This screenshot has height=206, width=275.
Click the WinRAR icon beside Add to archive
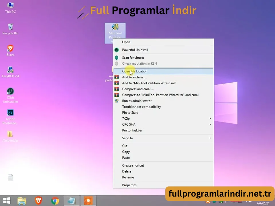tap(117, 77)
